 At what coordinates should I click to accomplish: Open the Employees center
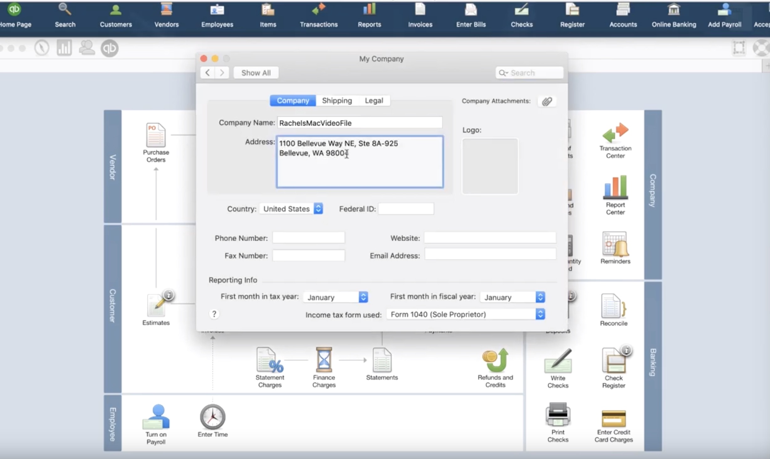217,15
